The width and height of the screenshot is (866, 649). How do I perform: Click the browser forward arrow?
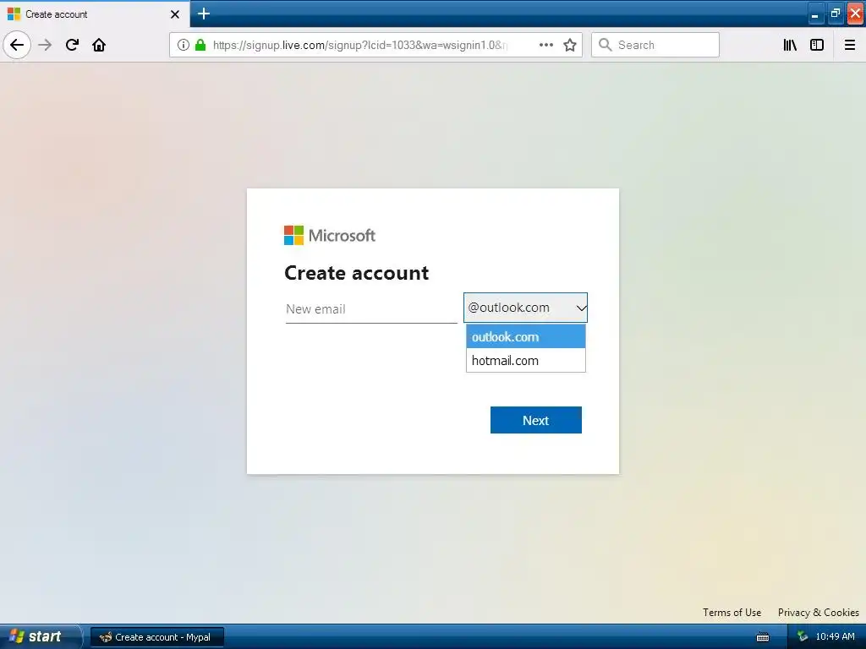point(45,45)
